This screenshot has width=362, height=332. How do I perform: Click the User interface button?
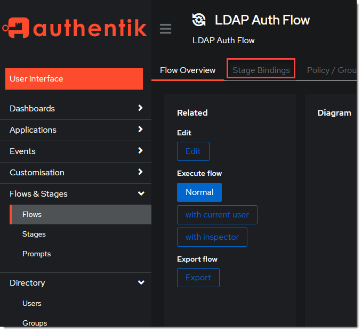tap(74, 79)
